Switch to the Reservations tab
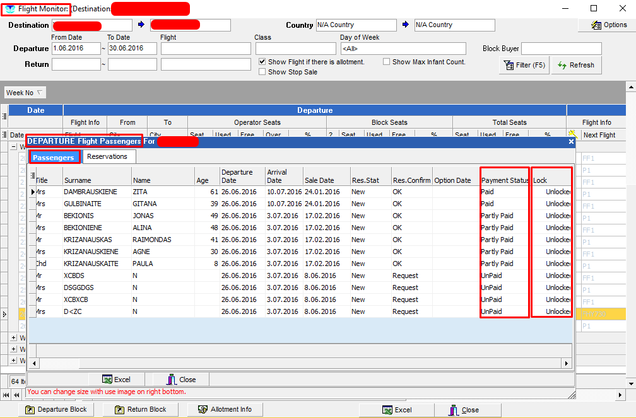 (107, 156)
